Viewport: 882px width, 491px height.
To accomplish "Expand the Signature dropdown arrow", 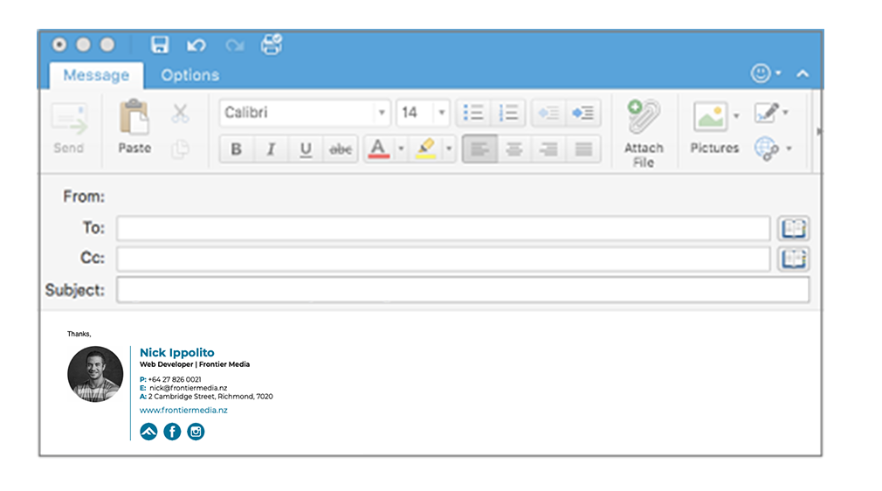I will click(786, 113).
